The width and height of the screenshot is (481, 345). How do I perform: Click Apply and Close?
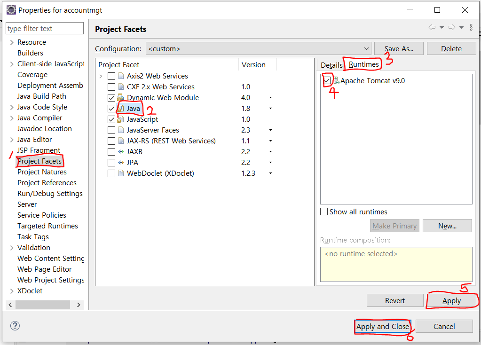click(x=383, y=326)
